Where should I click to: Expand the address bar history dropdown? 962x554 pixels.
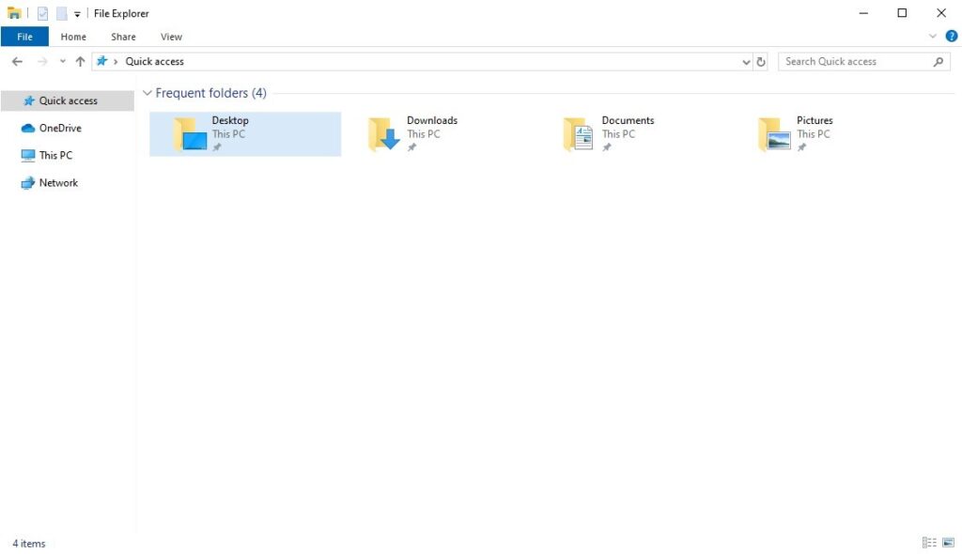[x=747, y=61]
